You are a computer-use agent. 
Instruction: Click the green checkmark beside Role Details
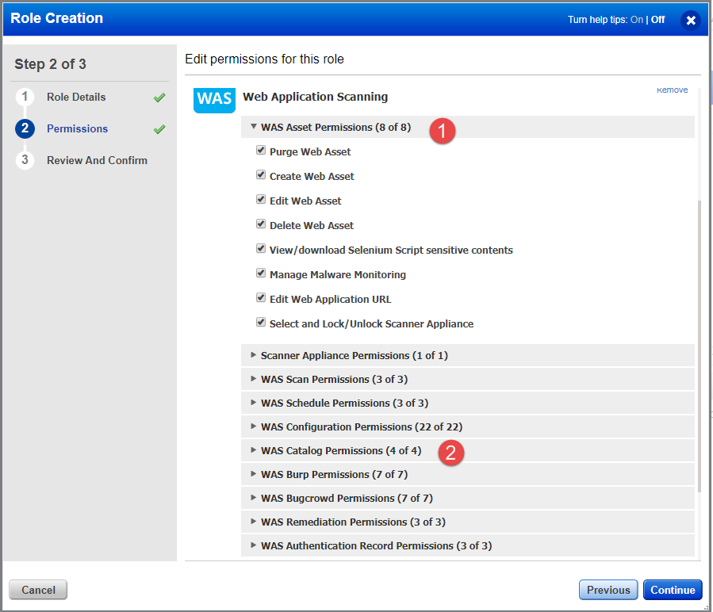coord(158,97)
